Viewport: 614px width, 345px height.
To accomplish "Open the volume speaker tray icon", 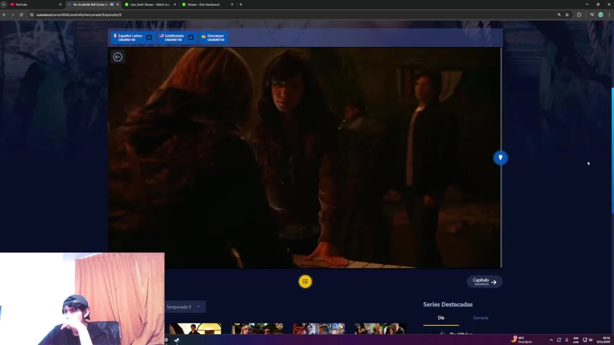I will coord(590,340).
